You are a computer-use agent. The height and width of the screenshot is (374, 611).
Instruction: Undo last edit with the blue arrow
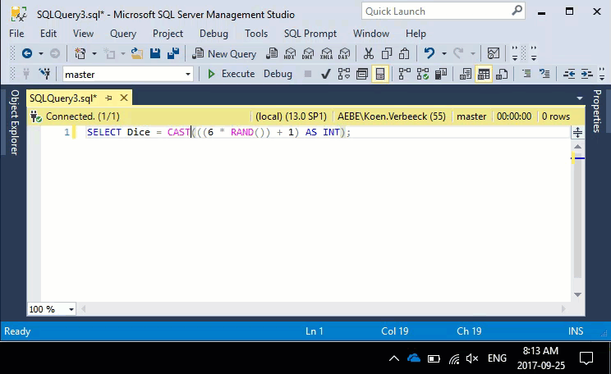(x=429, y=53)
